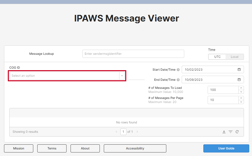Increase # of Messages Per Page
This screenshot has width=252, height=156.
(241, 98)
